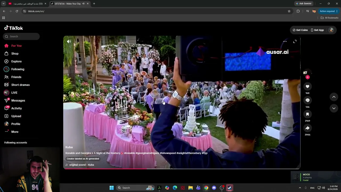Screen dimensions: 341x192
Task: Open Profile from the sidebar
Action: [12, 124]
